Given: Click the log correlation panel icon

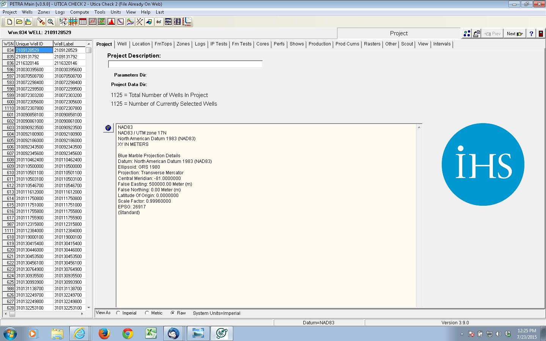Looking at the screenshot, I should pyautogui.click(x=168, y=22).
